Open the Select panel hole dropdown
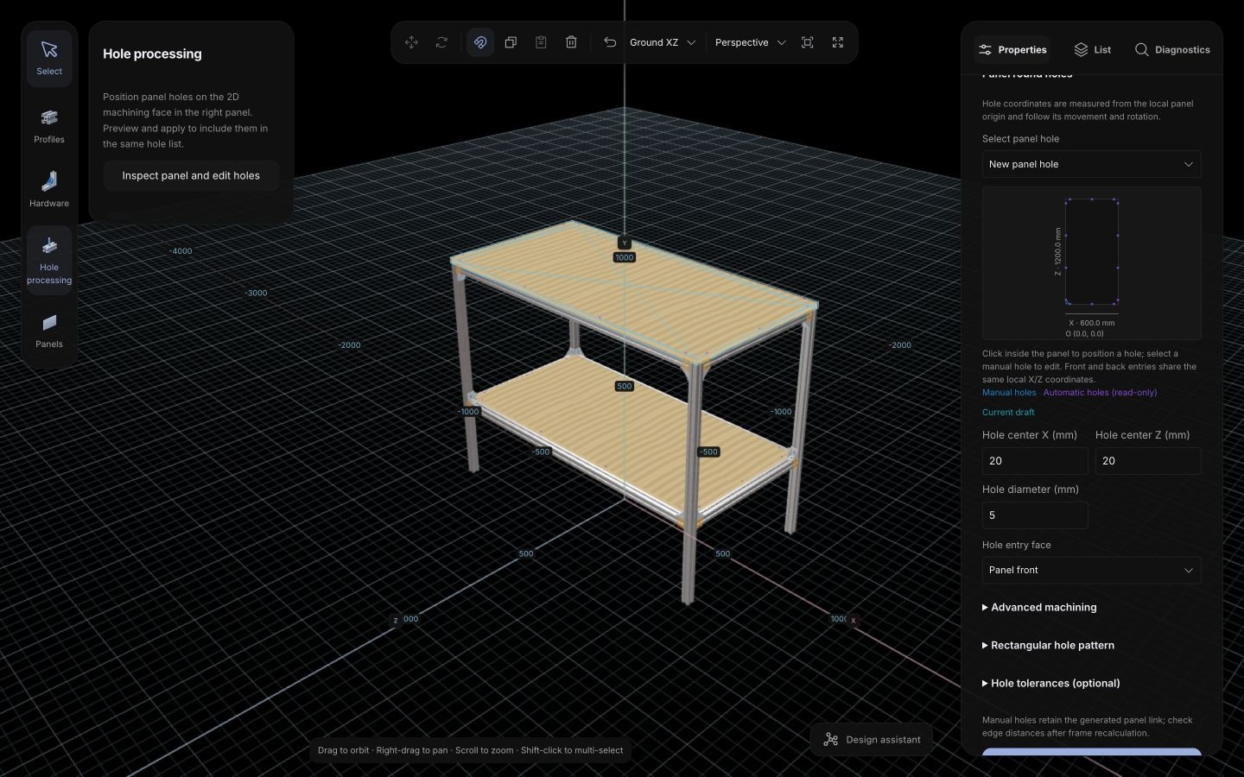1244x777 pixels. point(1091,164)
